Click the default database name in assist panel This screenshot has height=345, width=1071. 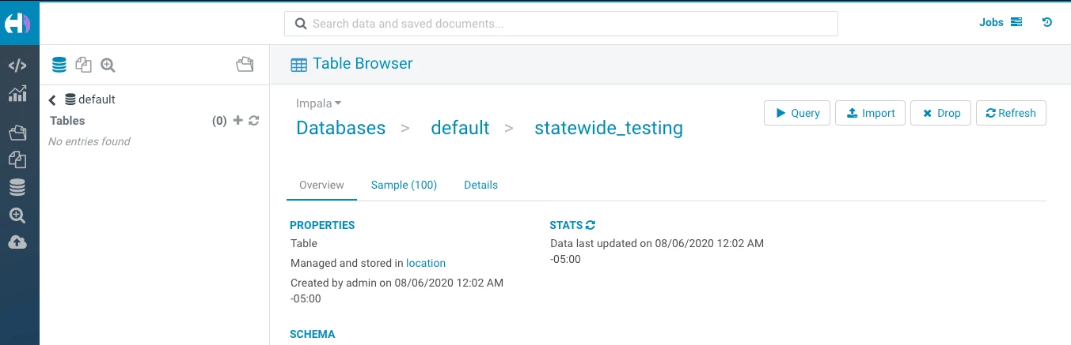[x=97, y=99]
